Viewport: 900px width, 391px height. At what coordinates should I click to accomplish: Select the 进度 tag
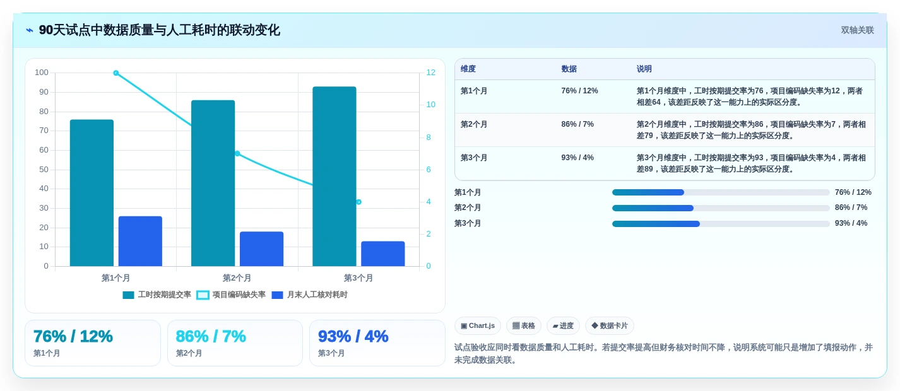pos(563,325)
